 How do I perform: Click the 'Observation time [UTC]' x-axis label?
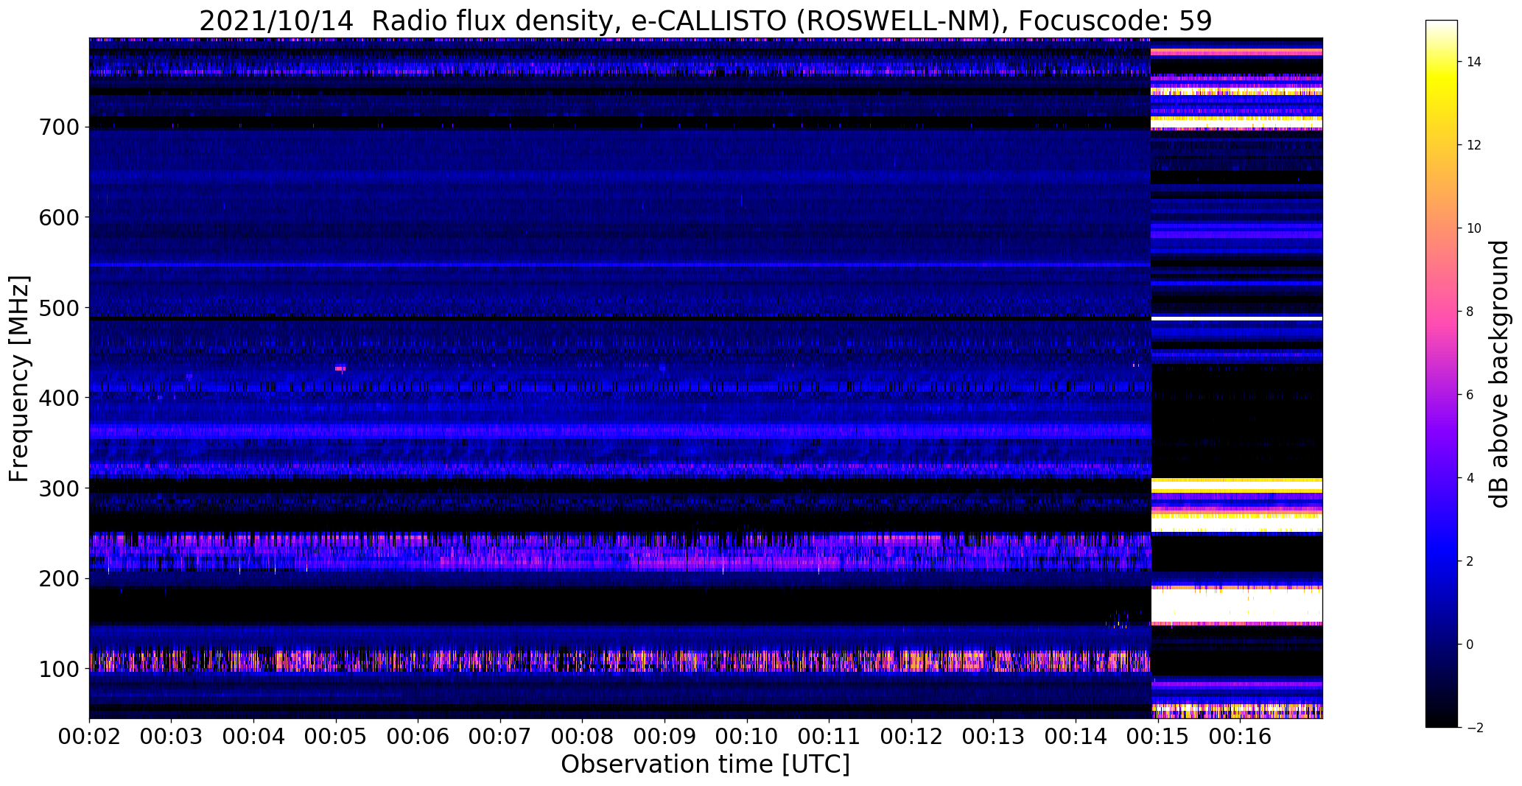pos(705,764)
